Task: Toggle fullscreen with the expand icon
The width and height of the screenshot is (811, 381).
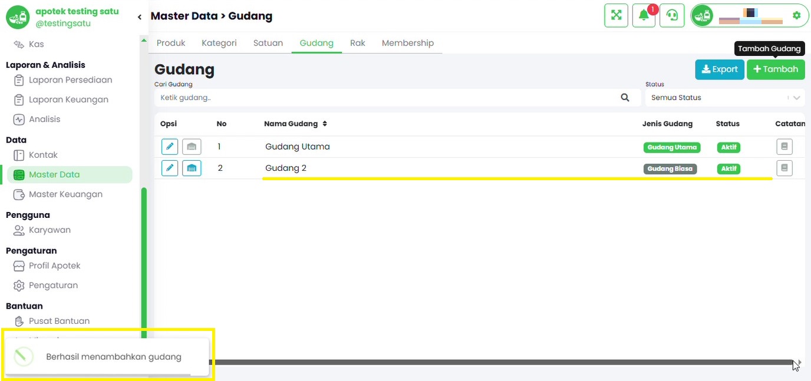Action: coord(617,15)
